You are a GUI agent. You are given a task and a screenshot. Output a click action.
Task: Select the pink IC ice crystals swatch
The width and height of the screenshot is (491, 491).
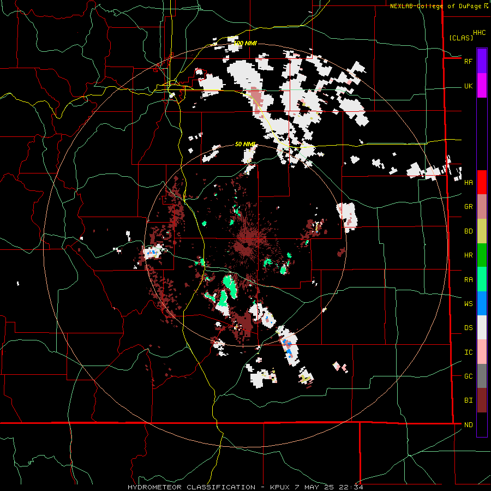pyautogui.click(x=482, y=352)
